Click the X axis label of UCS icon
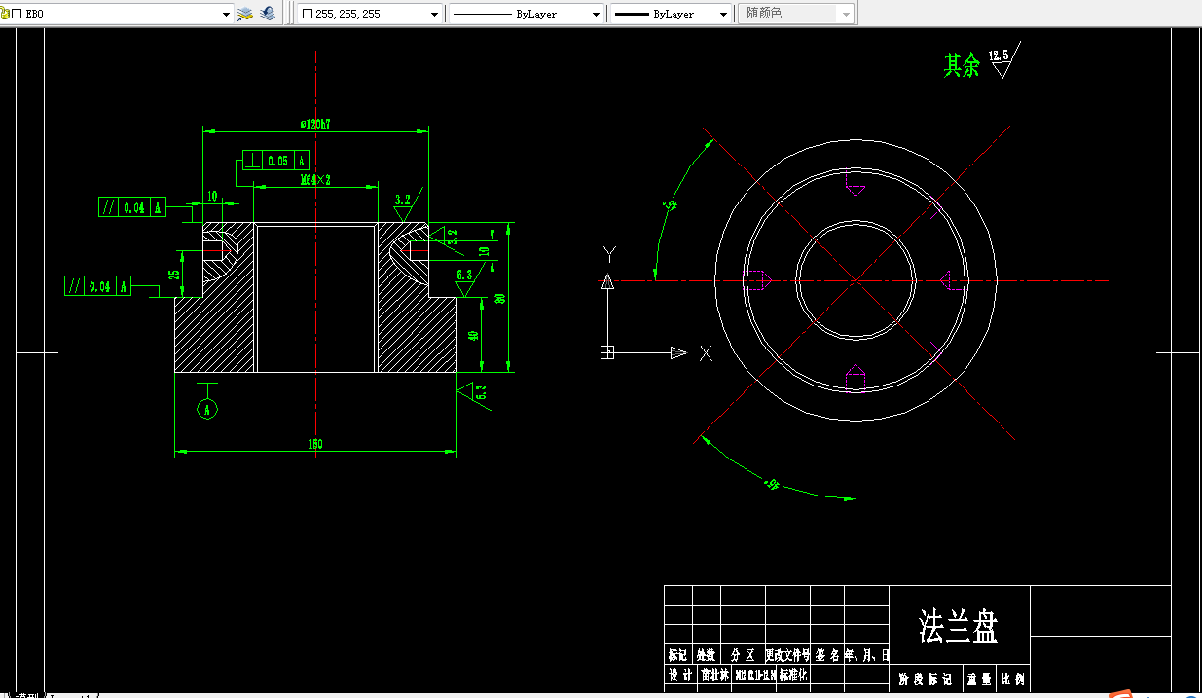The image size is (1202, 698). [x=707, y=353]
